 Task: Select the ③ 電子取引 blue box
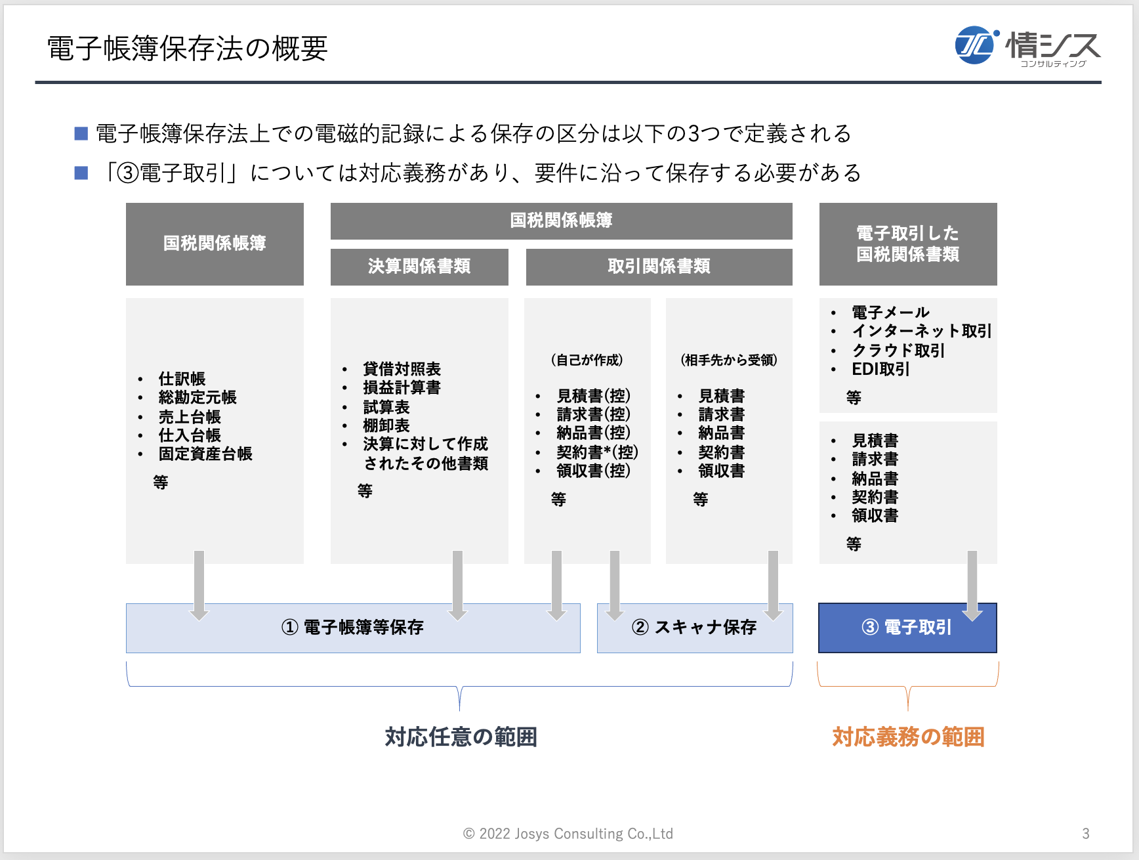[908, 628]
